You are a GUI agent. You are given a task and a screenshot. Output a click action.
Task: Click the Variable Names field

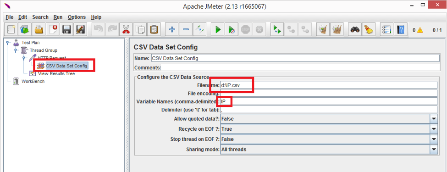[x=329, y=101]
